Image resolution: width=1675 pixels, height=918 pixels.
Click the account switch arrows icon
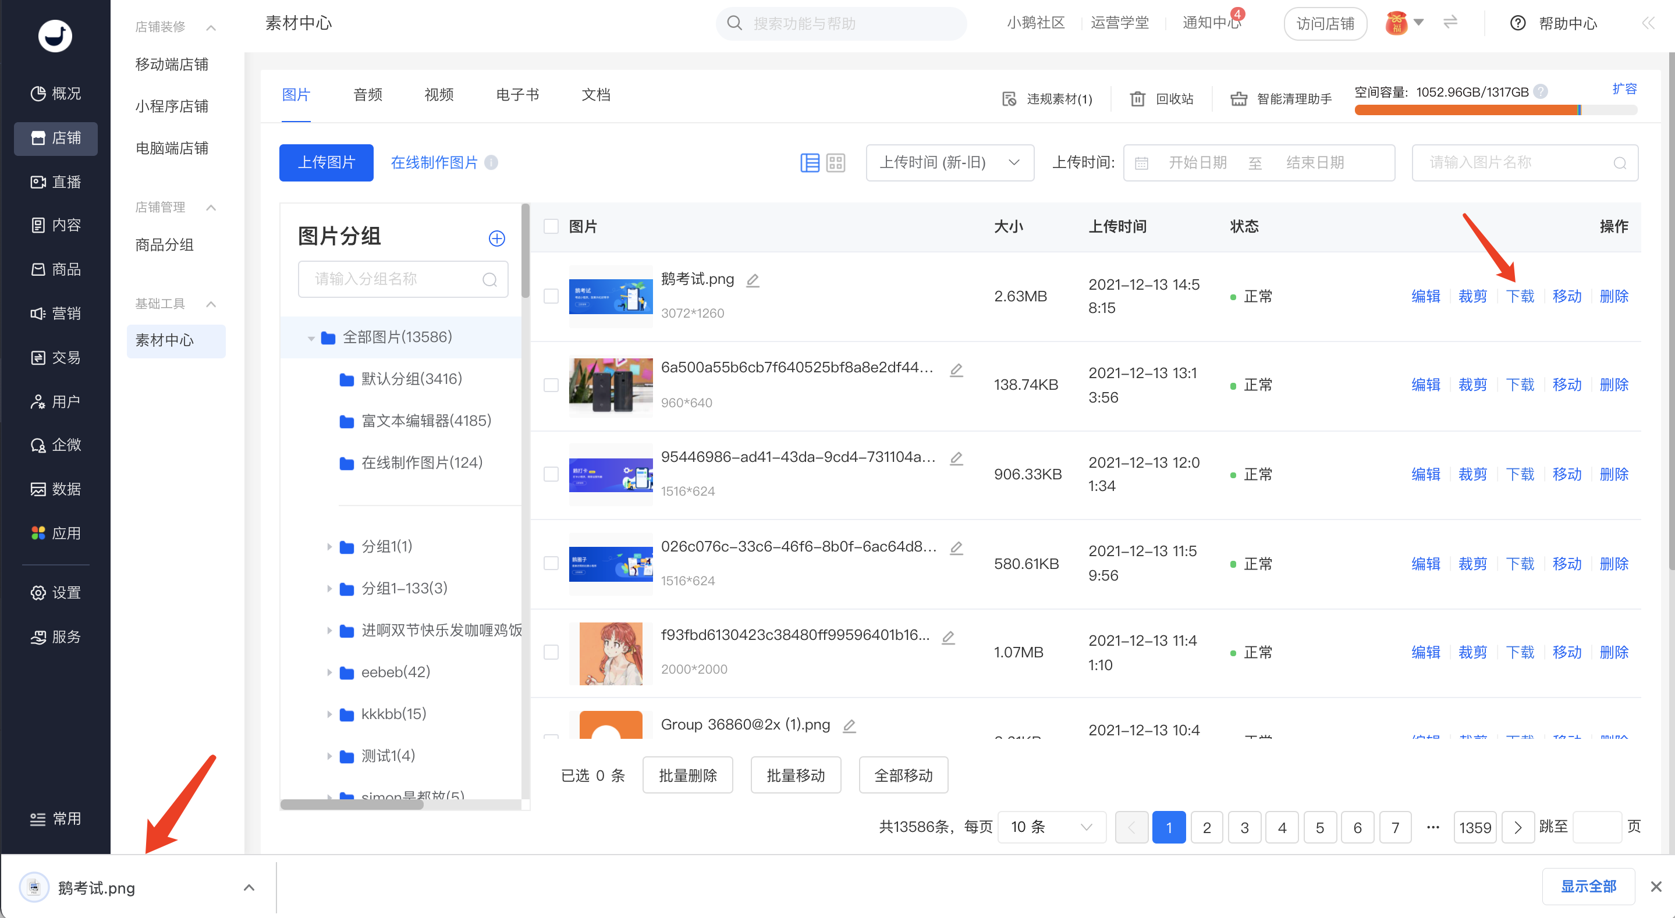[x=1450, y=23]
